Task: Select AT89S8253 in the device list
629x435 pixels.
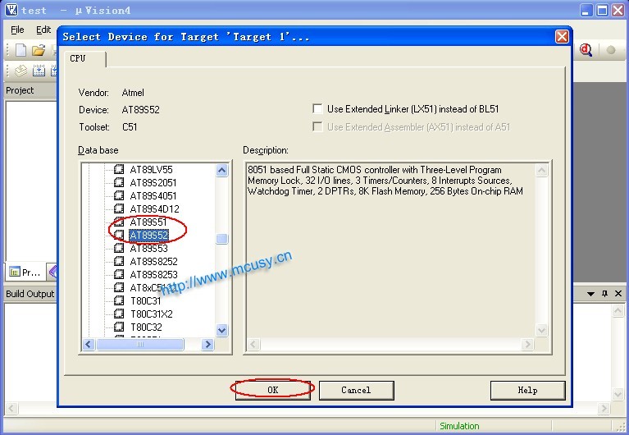Action: (153, 275)
